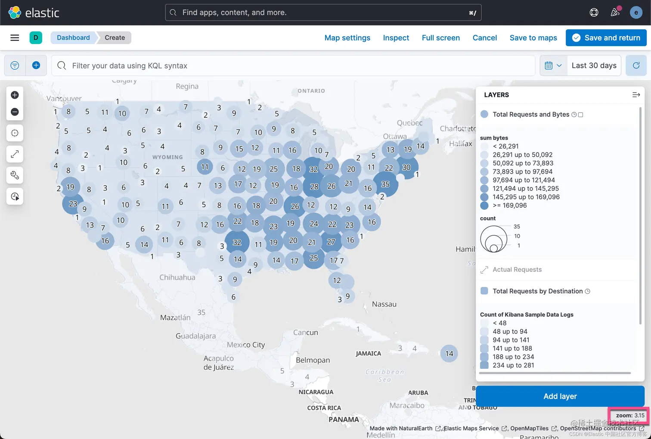651x439 pixels.
Task: Open the Total Requests by Destination layer name
Action: pyautogui.click(x=537, y=291)
